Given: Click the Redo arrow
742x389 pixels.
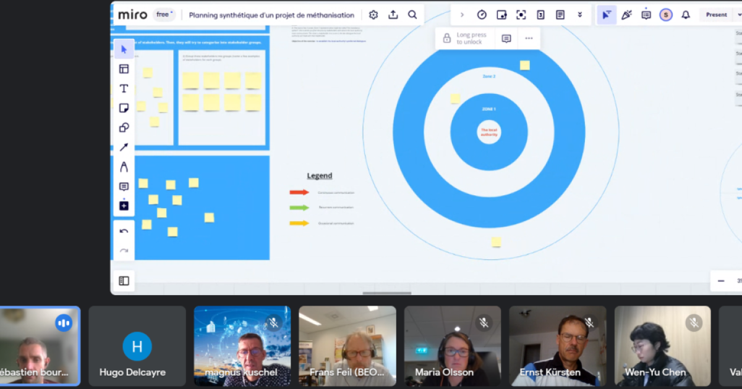Looking at the screenshot, I should (124, 251).
